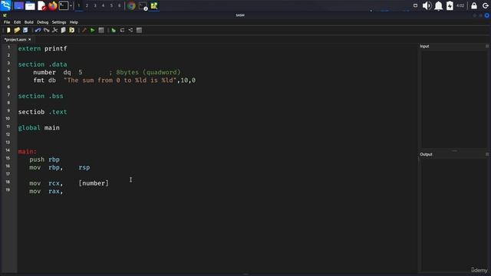Paste with the clipboard toolbar icon

click(x=71, y=30)
